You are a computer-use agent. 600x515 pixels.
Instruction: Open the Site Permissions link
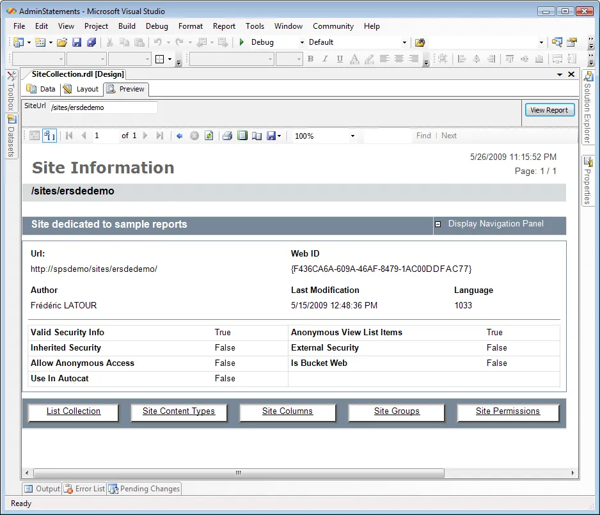pyautogui.click(x=507, y=411)
